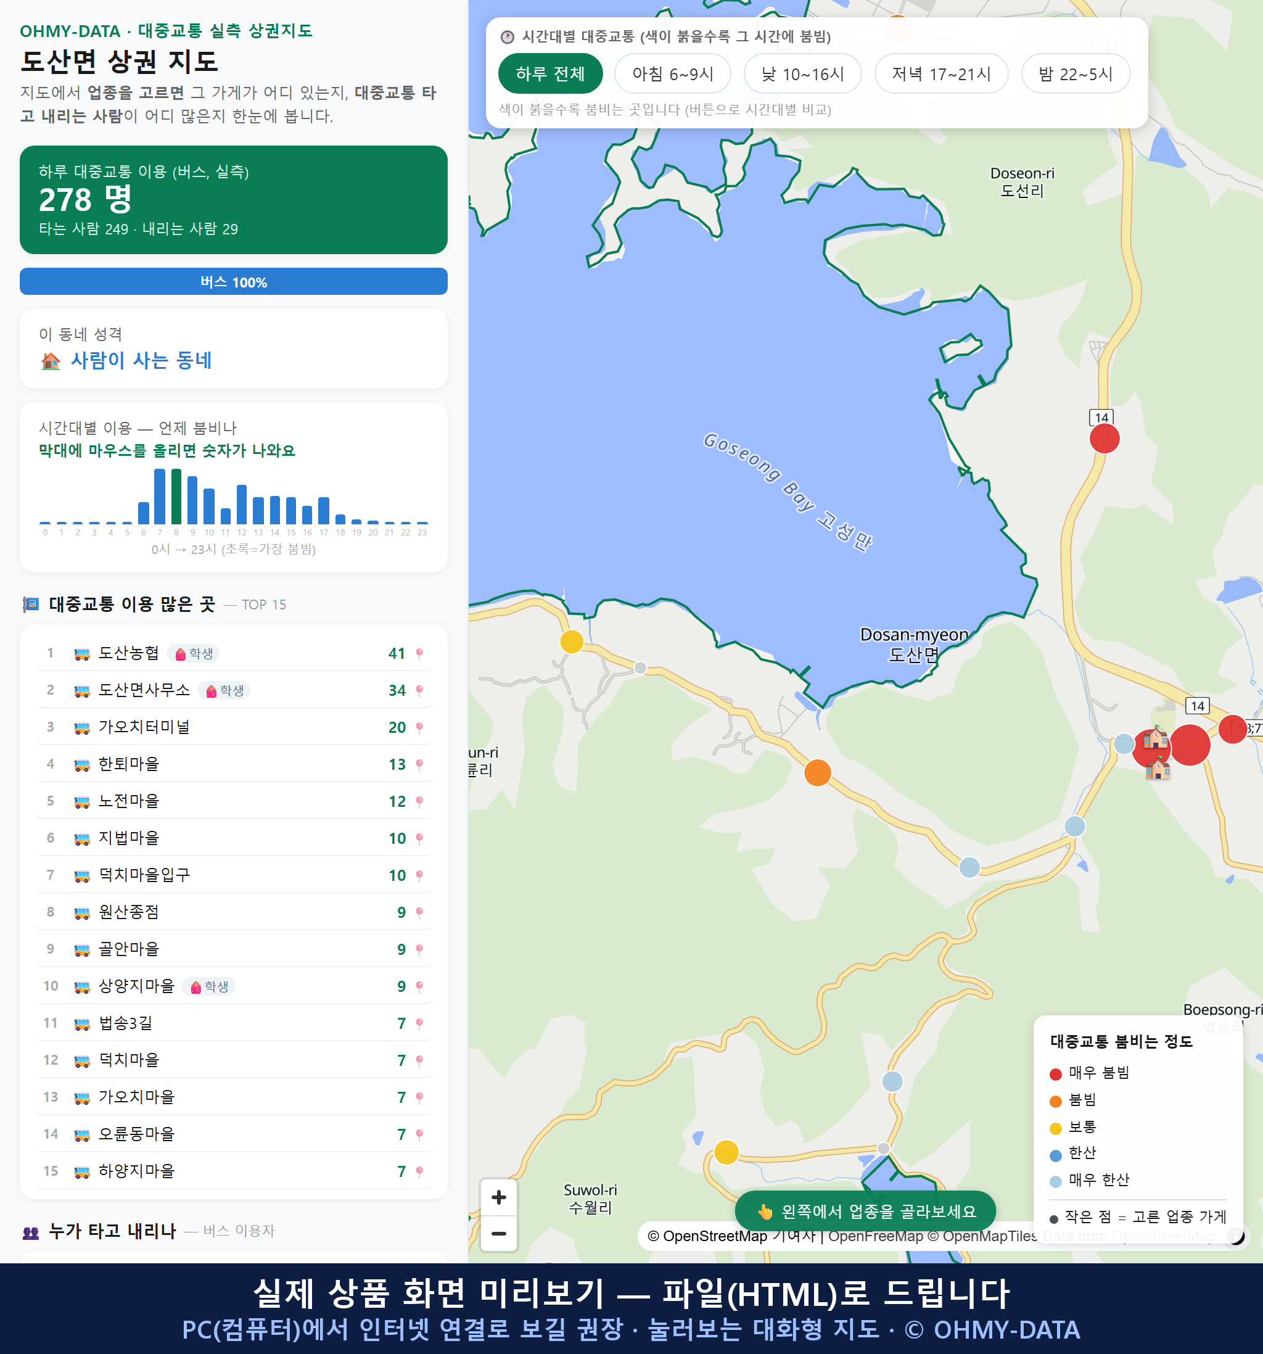The width and height of the screenshot is (1263, 1354).
Task: Click the 학생 badge next to 상양지마을
Action: pos(208,986)
